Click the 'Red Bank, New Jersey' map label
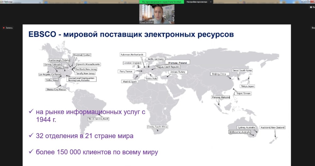Screen dimensions: 315x166 pyautogui.click(x=86, y=69)
